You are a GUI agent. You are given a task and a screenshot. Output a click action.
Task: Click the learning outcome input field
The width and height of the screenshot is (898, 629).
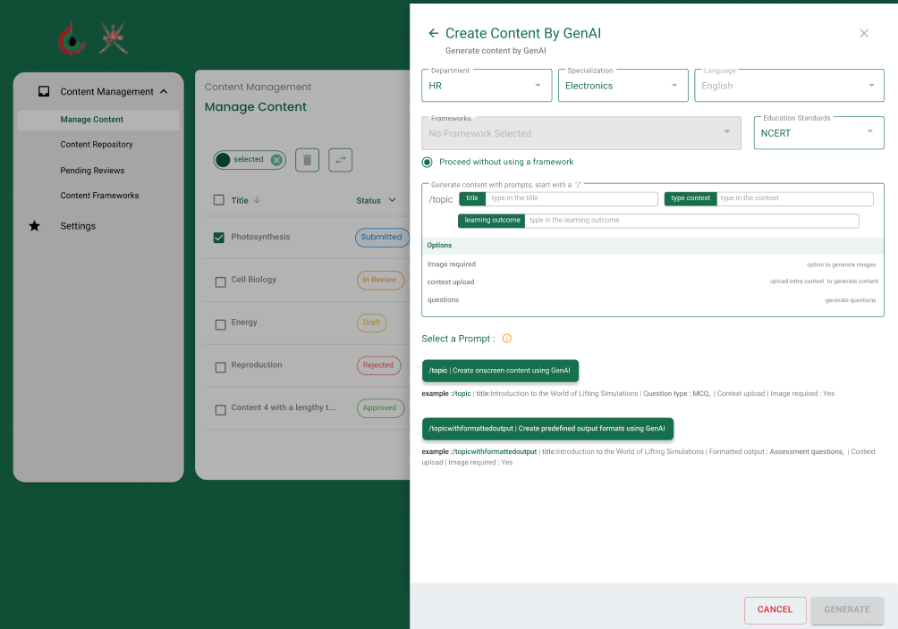click(x=691, y=221)
